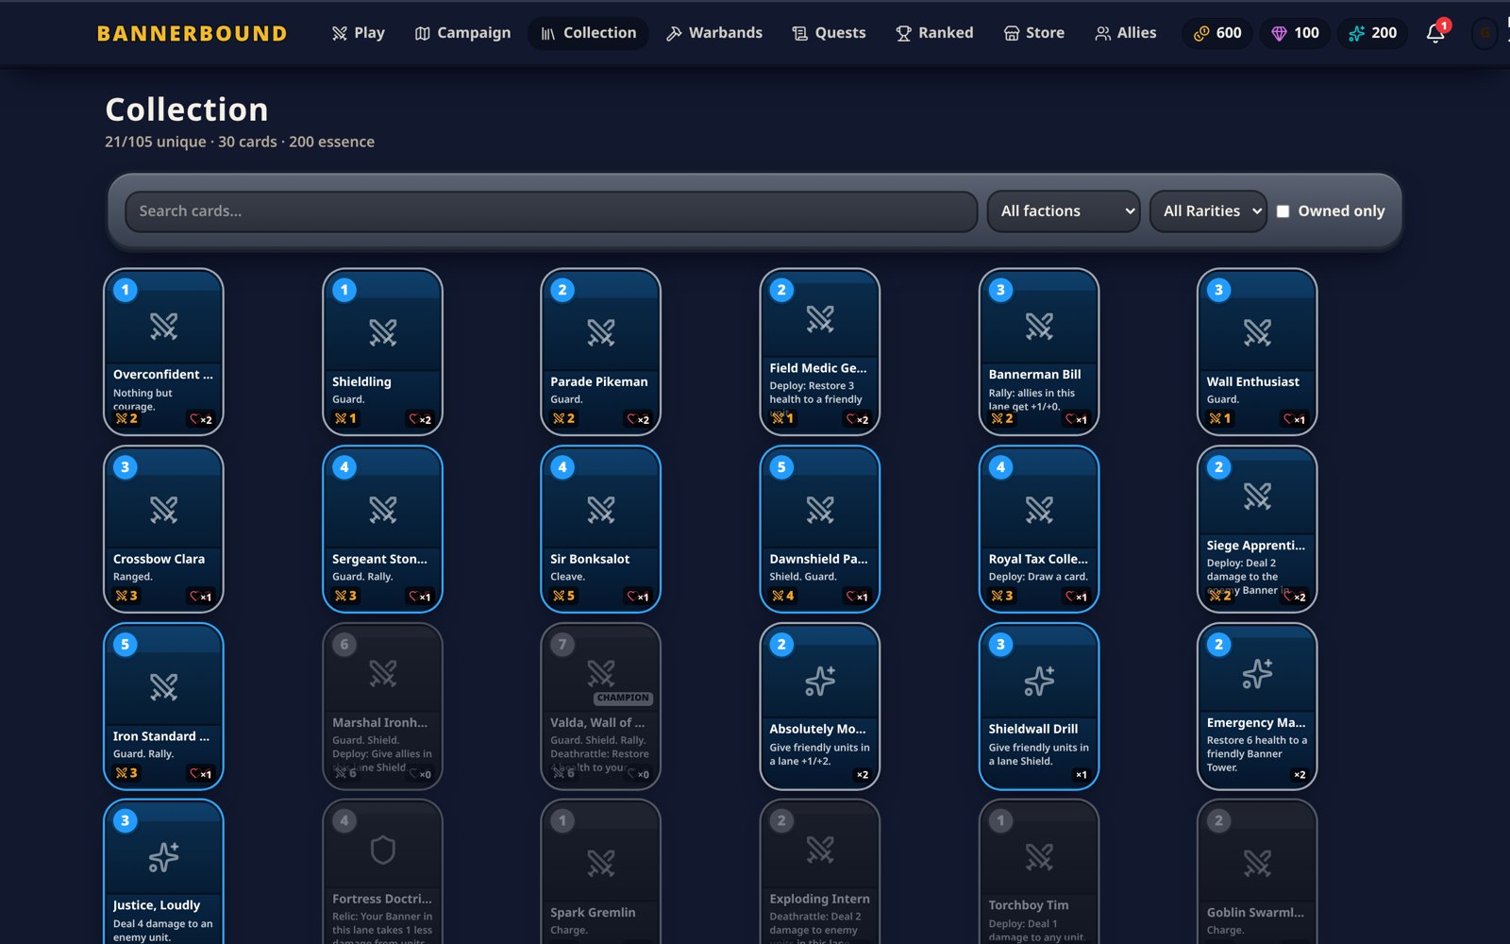Open the Campaign menu item

point(462,33)
